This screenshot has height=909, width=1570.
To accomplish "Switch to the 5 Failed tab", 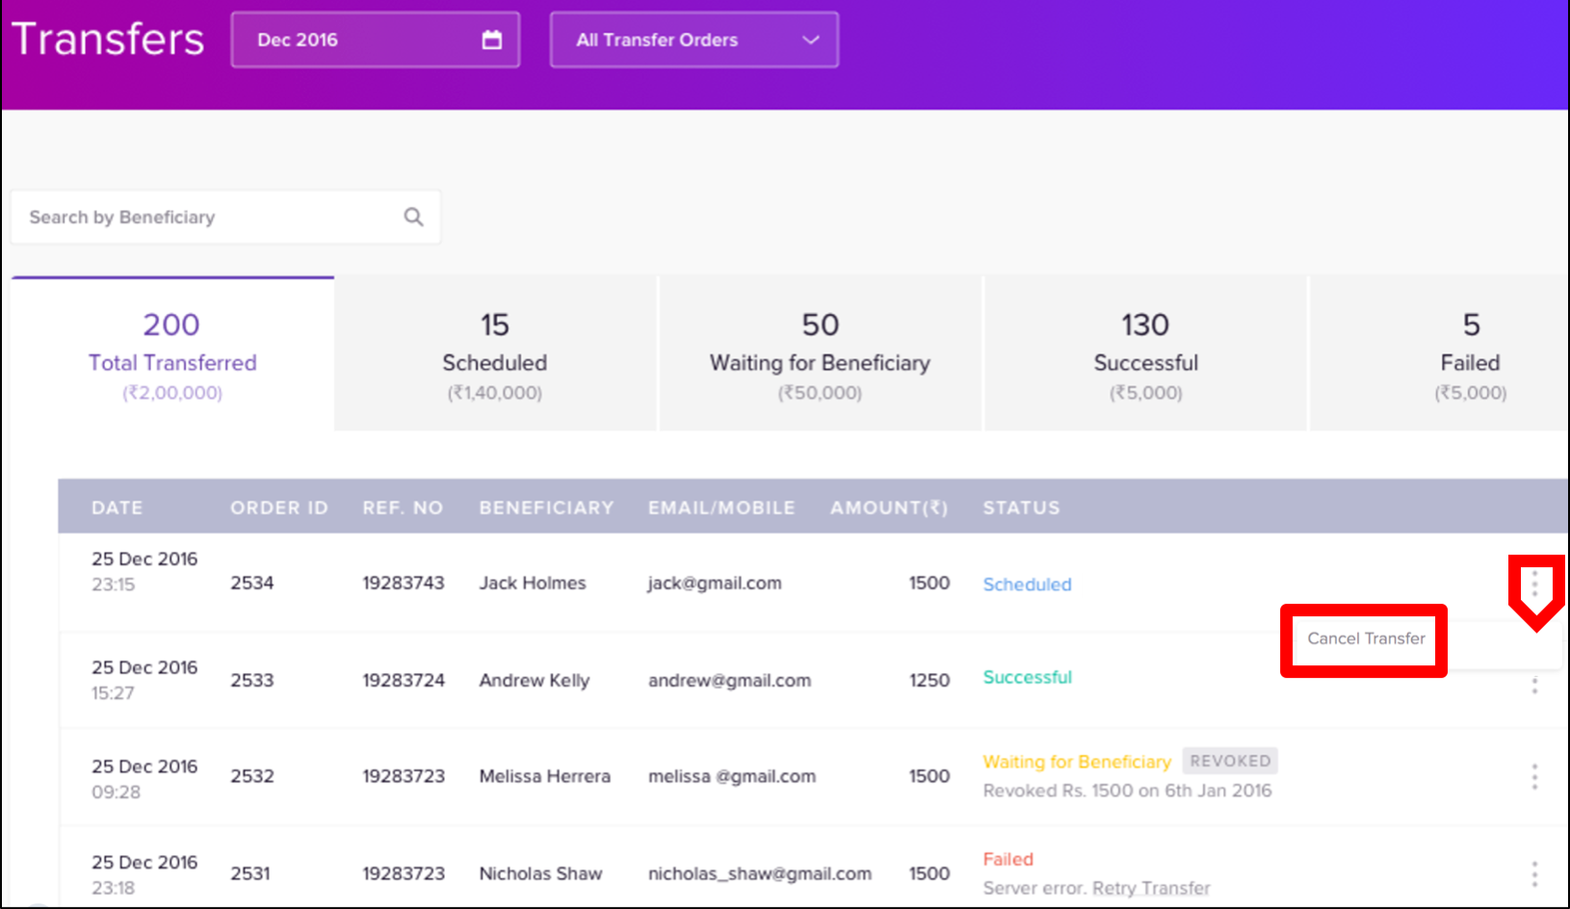I will click(1439, 354).
